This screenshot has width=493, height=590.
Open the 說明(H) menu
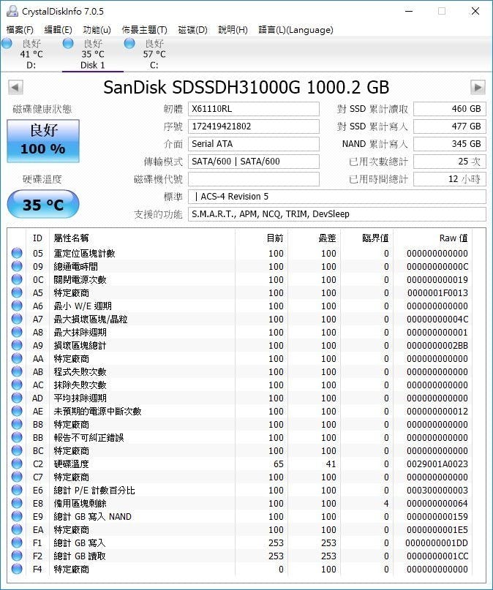pyautogui.click(x=233, y=30)
